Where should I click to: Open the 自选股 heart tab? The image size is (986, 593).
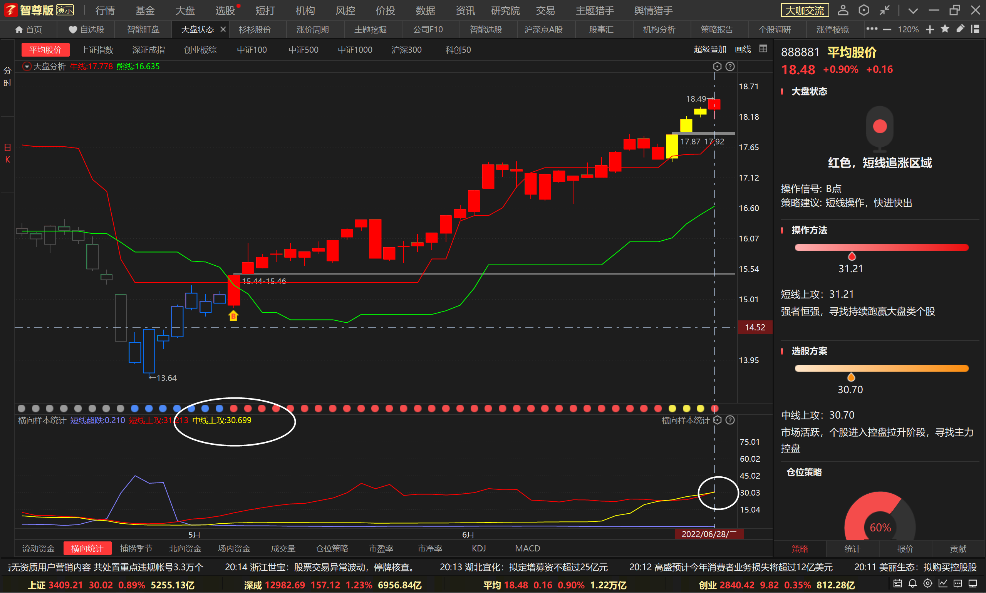point(86,30)
